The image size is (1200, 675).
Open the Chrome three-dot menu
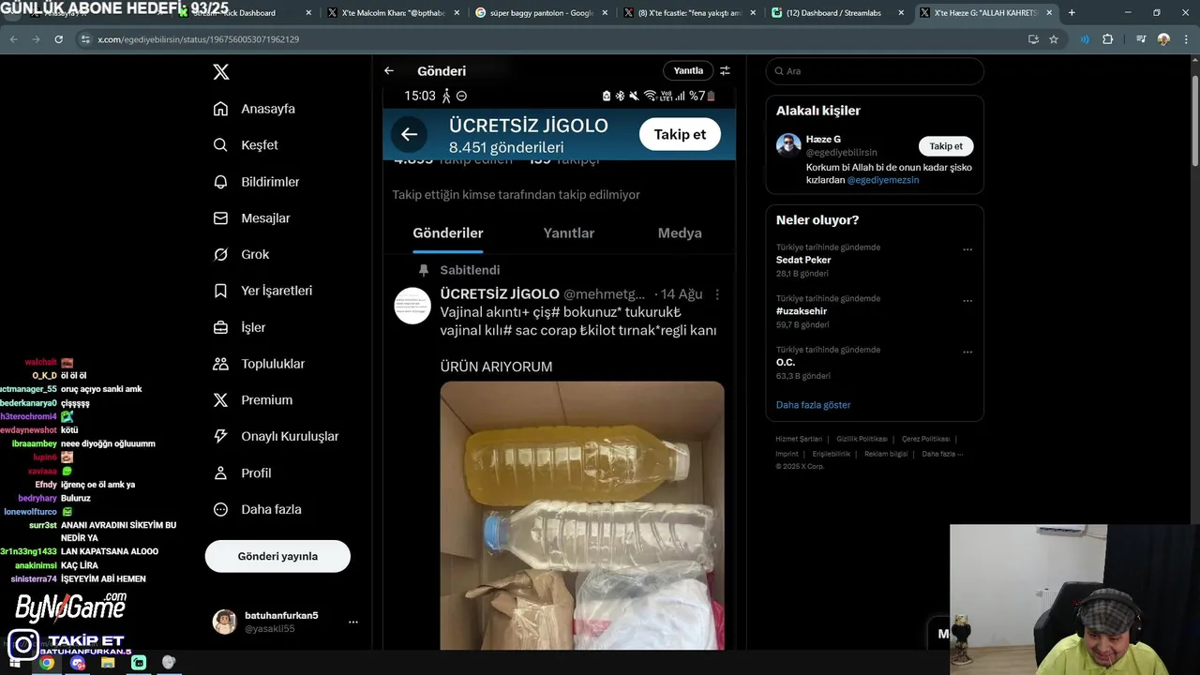(1185, 39)
